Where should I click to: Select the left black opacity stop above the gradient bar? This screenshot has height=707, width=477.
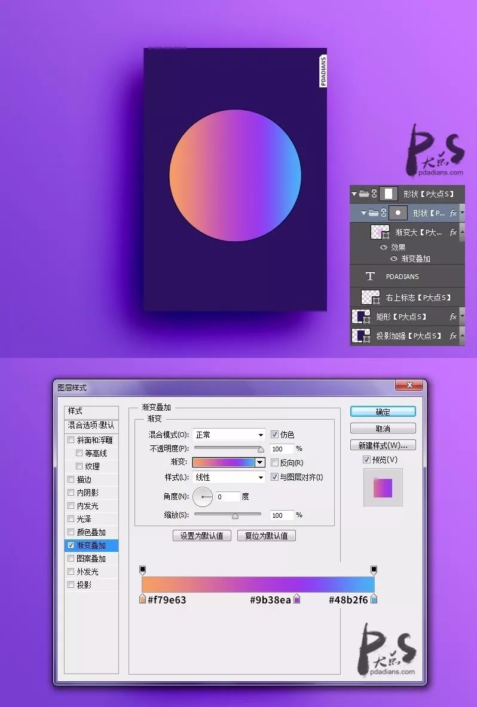(143, 571)
